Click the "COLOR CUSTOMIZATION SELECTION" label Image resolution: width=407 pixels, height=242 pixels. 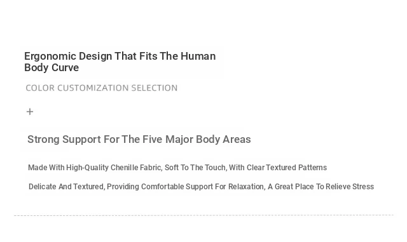102,88
